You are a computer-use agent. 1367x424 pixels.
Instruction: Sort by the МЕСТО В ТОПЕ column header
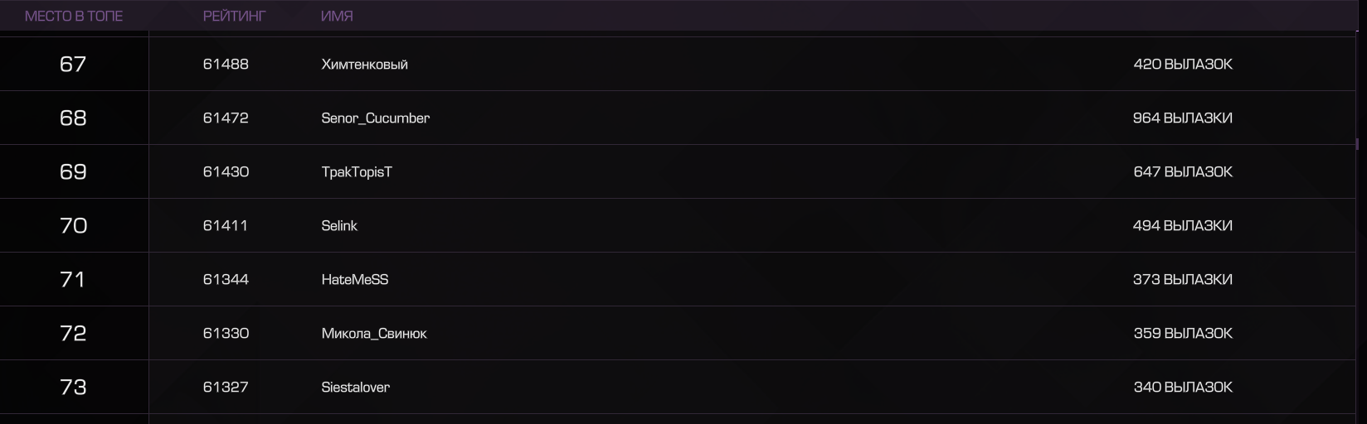coord(74,17)
